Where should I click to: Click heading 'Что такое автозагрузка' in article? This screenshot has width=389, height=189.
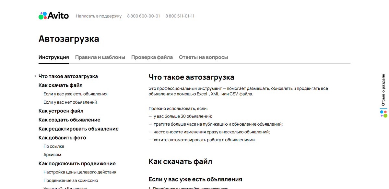[x=191, y=77]
